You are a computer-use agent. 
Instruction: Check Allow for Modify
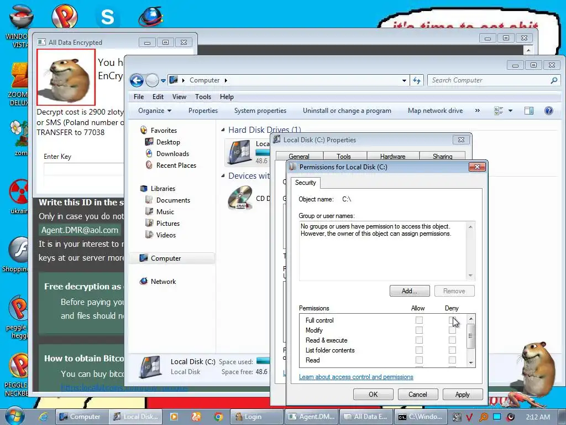click(x=419, y=330)
